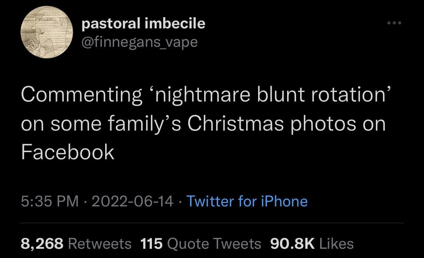
Task: Show the Quote Tweets list
Action: [214, 244]
